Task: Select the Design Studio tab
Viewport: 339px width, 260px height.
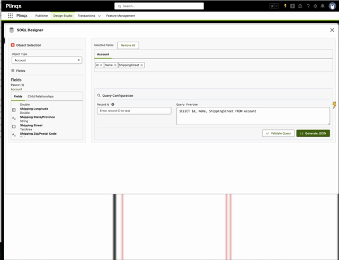Action: [x=63, y=16]
